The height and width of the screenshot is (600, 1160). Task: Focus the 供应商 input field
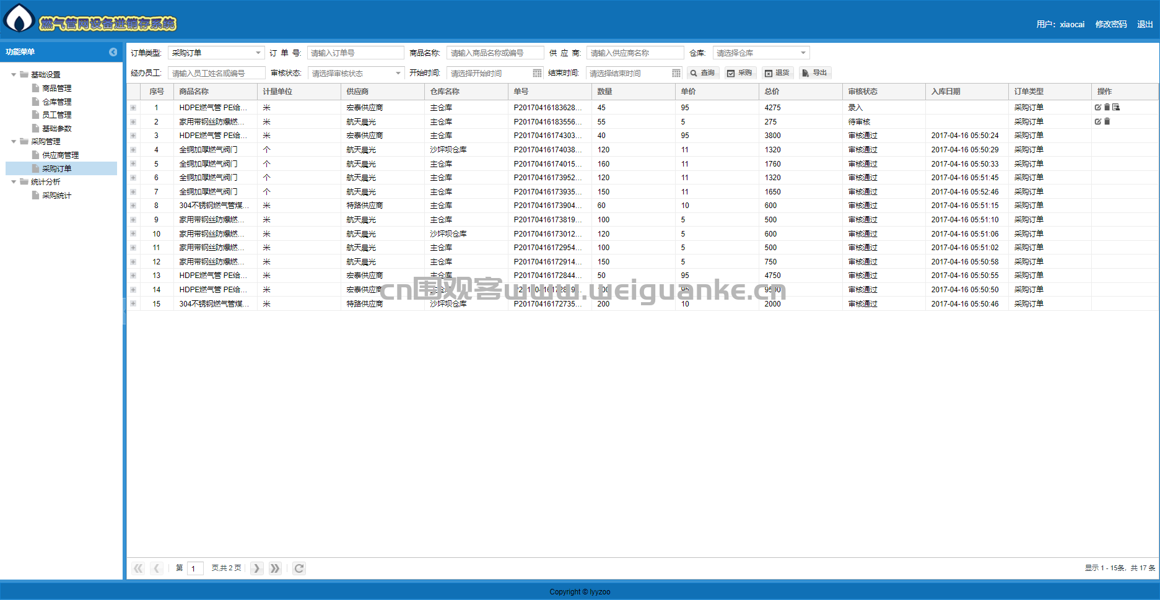(635, 53)
